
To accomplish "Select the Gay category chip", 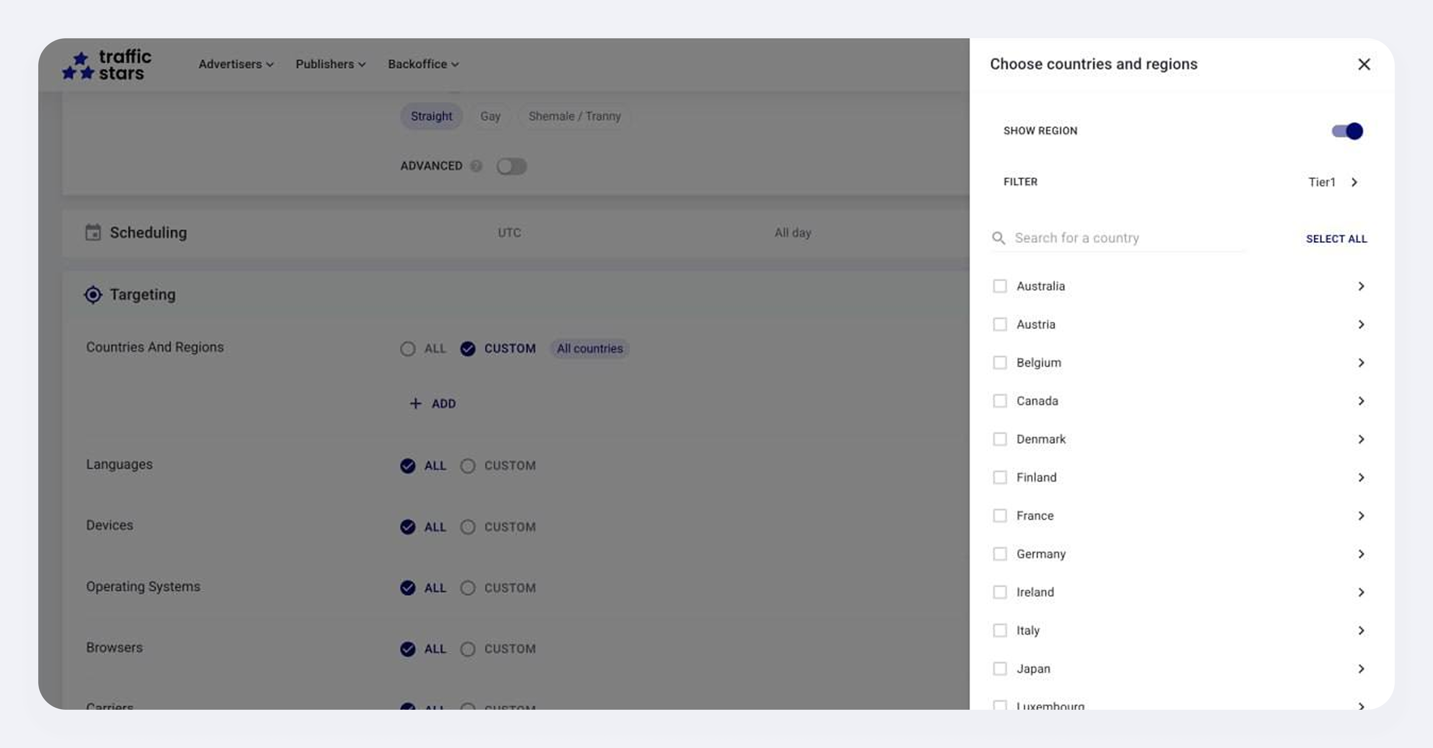I will [490, 116].
